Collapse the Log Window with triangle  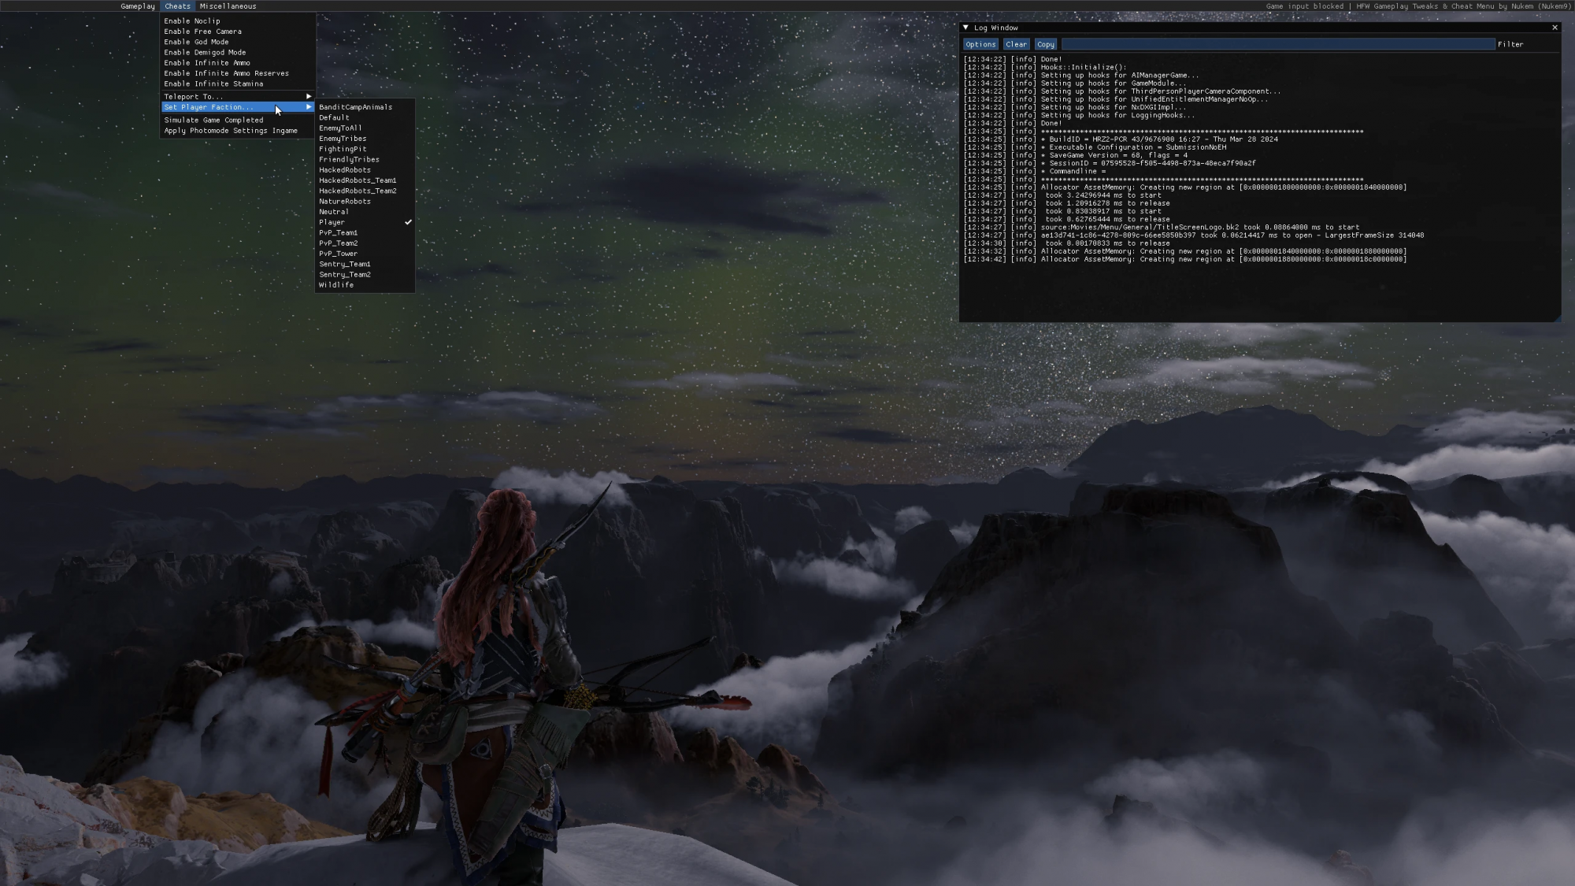pos(965,28)
